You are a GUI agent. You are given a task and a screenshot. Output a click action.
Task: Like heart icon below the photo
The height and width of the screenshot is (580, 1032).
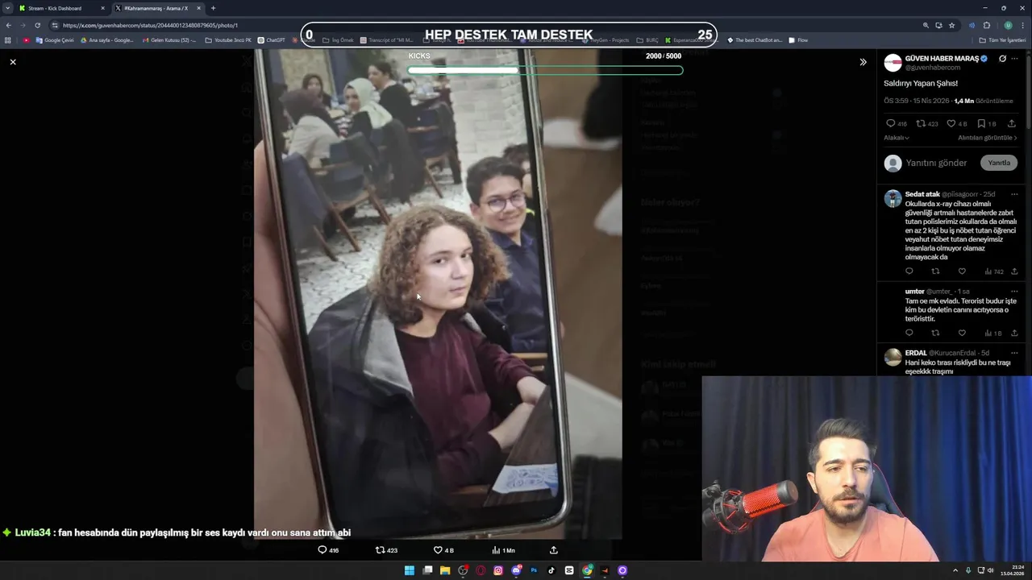tap(438, 550)
